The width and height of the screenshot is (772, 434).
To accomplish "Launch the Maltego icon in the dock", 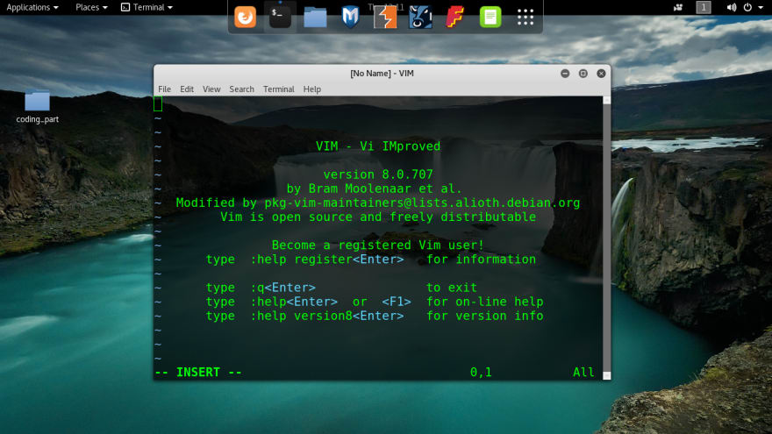I will pyautogui.click(x=420, y=18).
